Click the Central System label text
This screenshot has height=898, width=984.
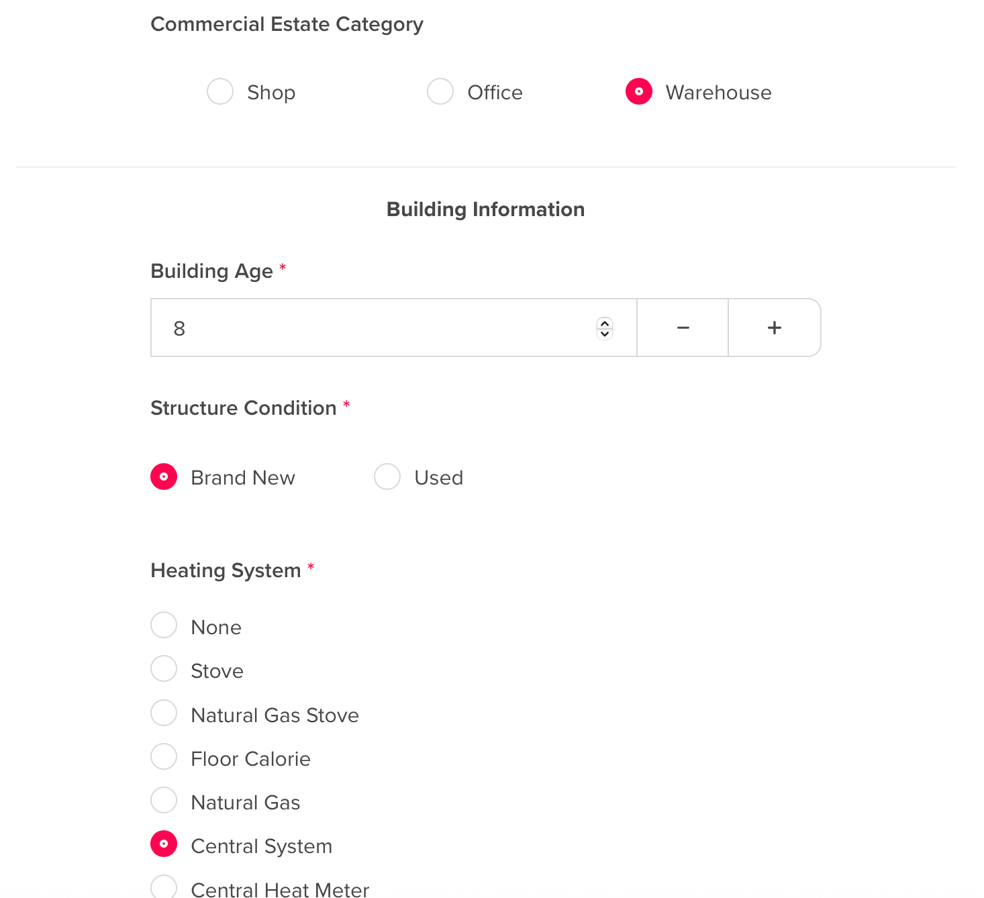click(261, 846)
